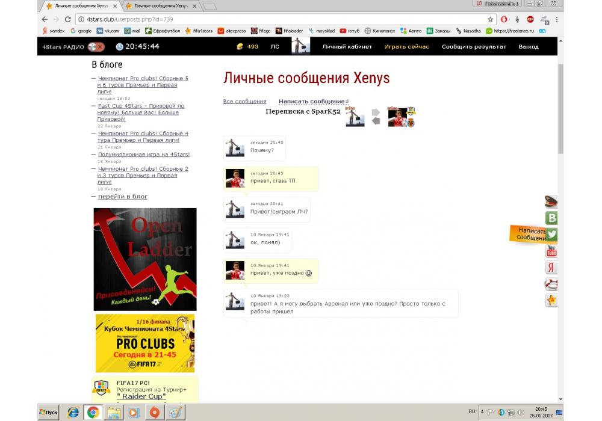Open the Twitter side icon
This screenshot has height=421, width=602.
tap(551, 235)
